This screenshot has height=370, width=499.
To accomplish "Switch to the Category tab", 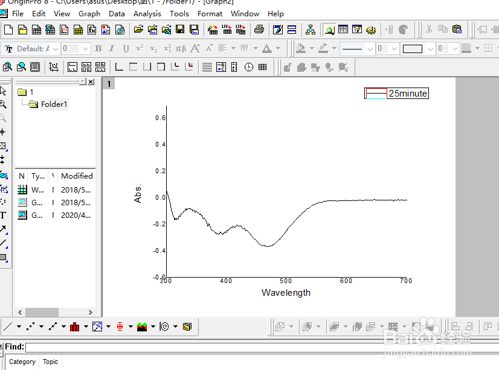I will pyautogui.click(x=22, y=362).
